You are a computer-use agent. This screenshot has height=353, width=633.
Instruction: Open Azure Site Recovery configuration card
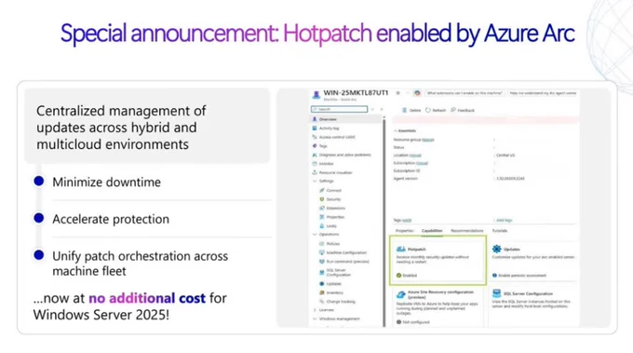click(438, 306)
